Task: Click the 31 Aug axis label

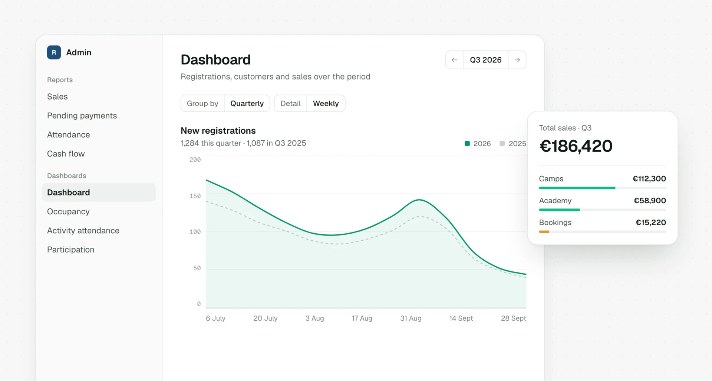Action: click(411, 318)
